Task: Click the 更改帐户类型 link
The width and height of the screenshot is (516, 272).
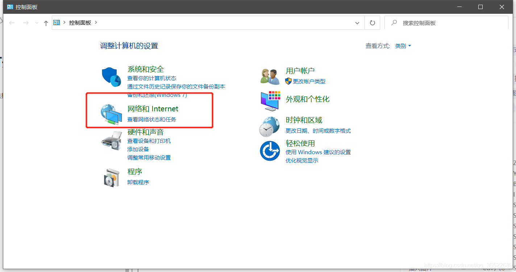Action: (309, 82)
